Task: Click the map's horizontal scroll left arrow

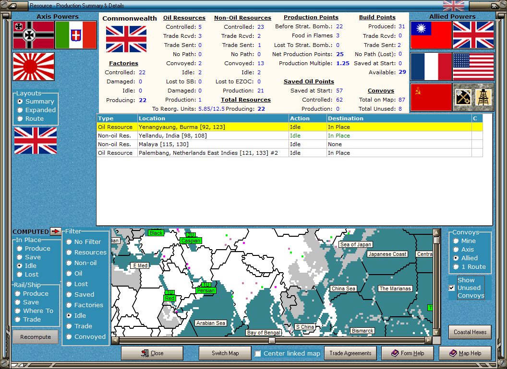Action: [115, 340]
